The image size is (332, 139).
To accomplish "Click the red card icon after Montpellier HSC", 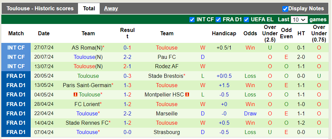I will pos(187,95).
